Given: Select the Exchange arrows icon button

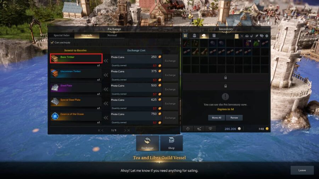Looking at the screenshot, I should click(x=147, y=143).
